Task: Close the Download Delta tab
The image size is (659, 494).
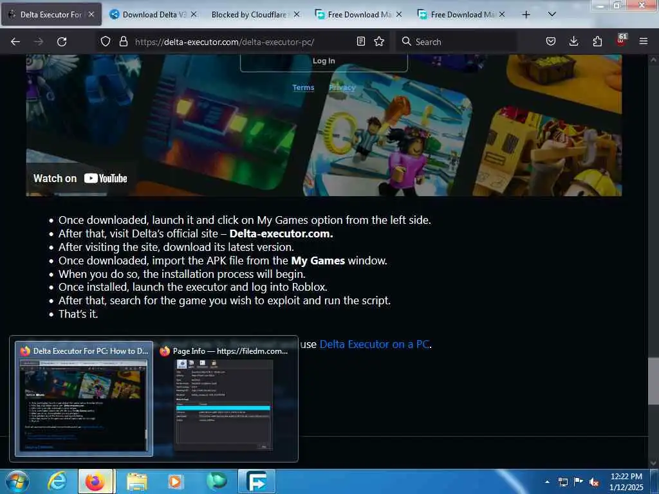Action: [194, 14]
